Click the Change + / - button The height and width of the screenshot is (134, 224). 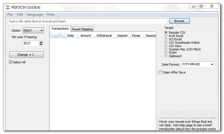pos(26,55)
